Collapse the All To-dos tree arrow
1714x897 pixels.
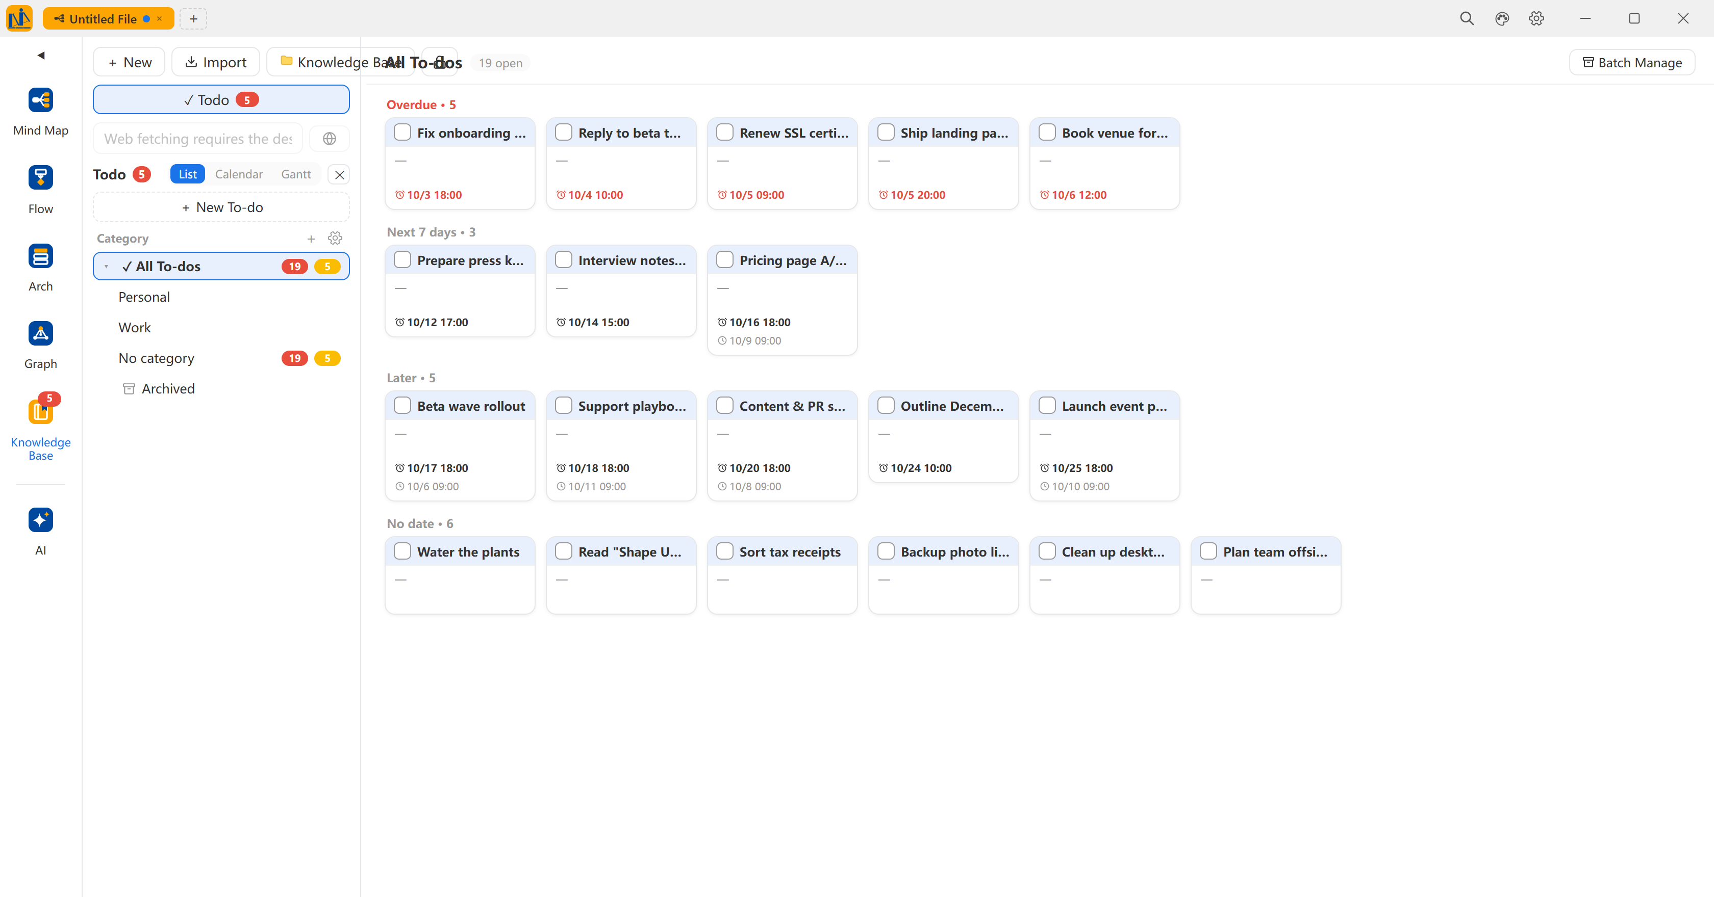106,267
